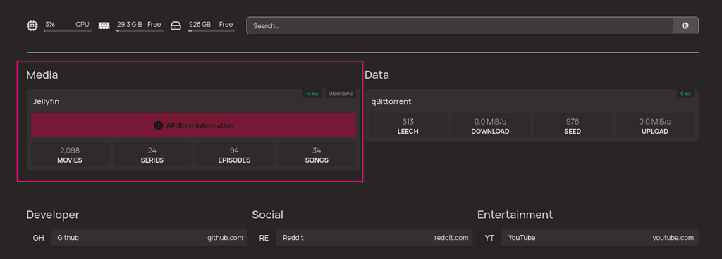Click the 0.0 MiB/s DOWNLOAD stat block
722x259 pixels.
(x=491, y=126)
